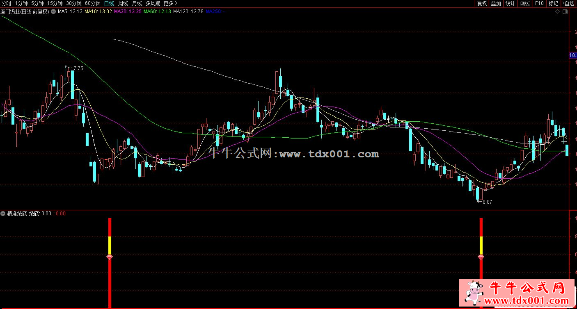Open the F10 company info
The image size is (577, 309).
point(539,3)
